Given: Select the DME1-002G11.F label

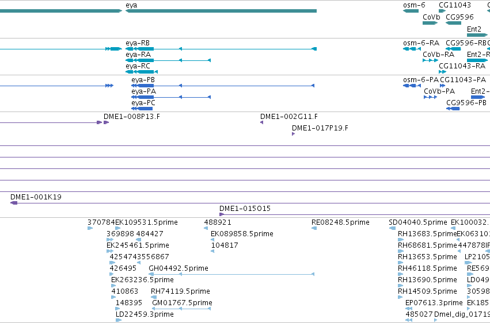Looking at the screenshot, I should click(289, 117).
